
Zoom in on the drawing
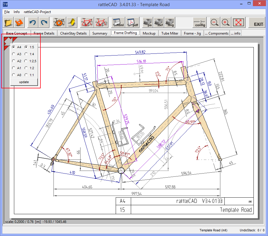pyautogui.click(x=226, y=22)
